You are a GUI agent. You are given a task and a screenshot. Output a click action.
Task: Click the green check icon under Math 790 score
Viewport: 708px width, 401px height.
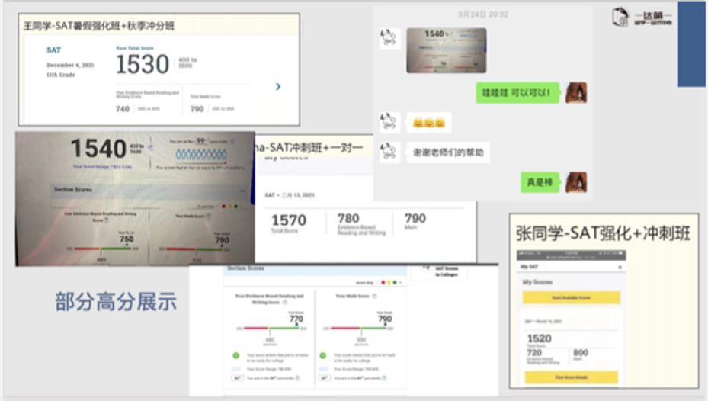[x=323, y=356]
